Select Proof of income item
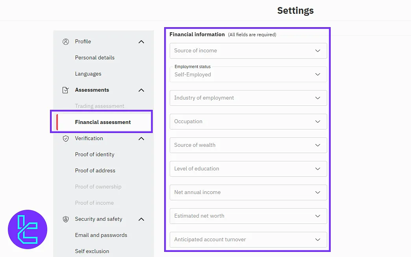The width and height of the screenshot is (411, 257). 94,203
